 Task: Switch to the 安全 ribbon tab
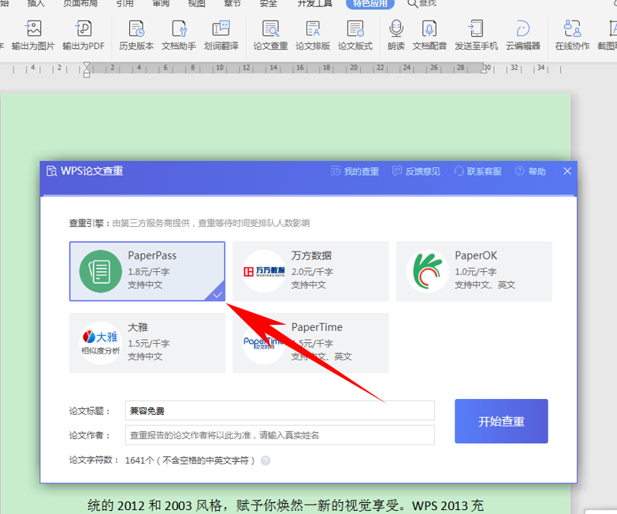pyautogui.click(x=268, y=3)
